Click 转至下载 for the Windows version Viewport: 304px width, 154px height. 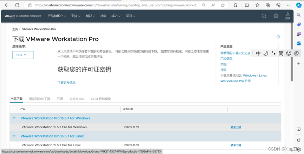pos(236,127)
